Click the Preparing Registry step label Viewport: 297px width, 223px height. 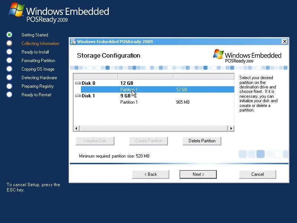(x=37, y=86)
